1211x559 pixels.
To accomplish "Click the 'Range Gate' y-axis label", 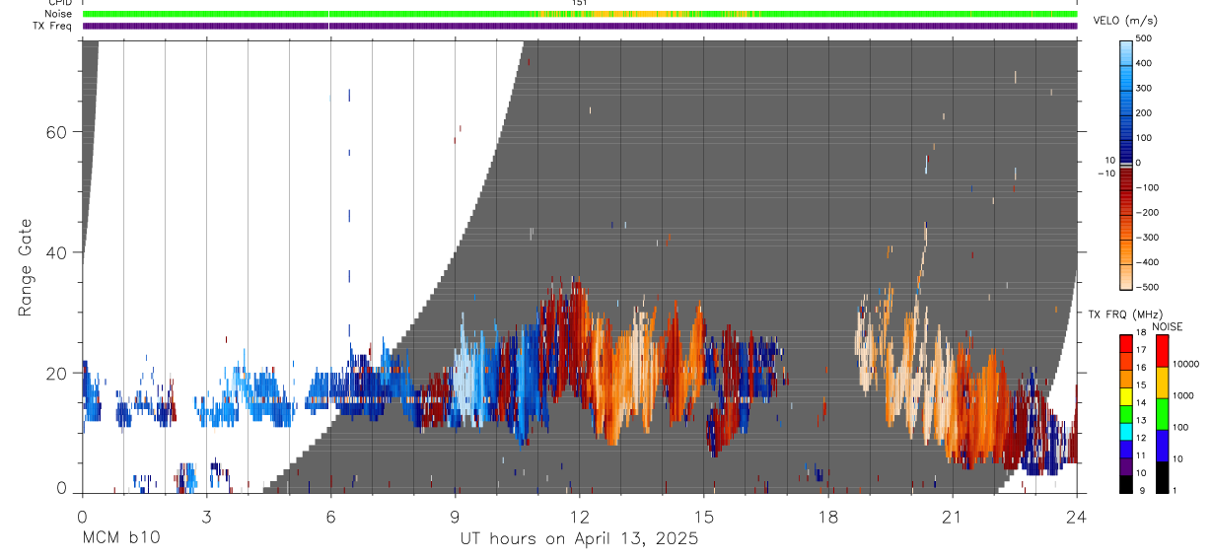I will pyautogui.click(x=26, y=269).
